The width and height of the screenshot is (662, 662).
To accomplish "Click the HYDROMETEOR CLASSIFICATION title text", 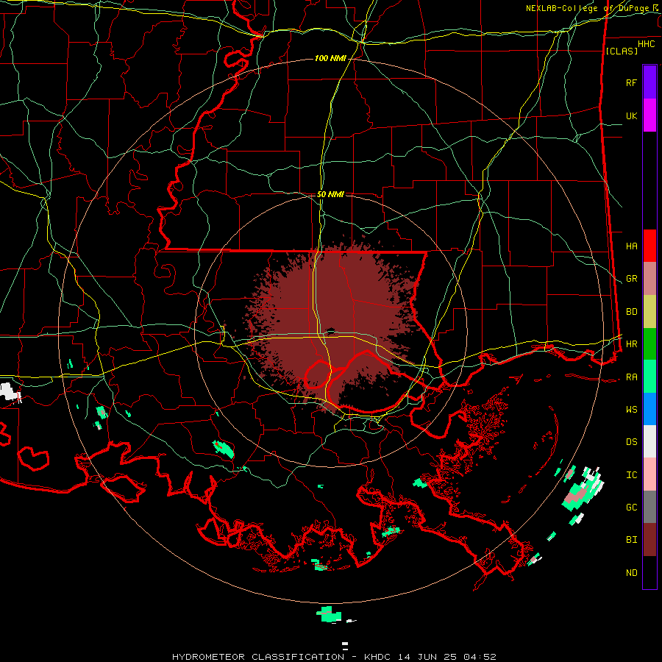I will pos(258,657).
